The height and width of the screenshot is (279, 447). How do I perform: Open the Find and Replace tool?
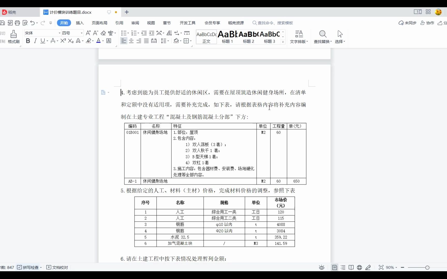322,36
